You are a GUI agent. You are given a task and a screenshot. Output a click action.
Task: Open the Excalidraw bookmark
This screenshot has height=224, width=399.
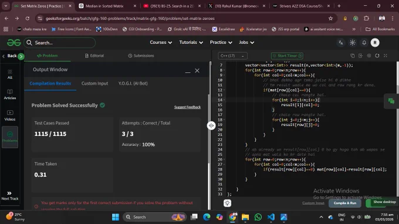[x=224, y=29]
